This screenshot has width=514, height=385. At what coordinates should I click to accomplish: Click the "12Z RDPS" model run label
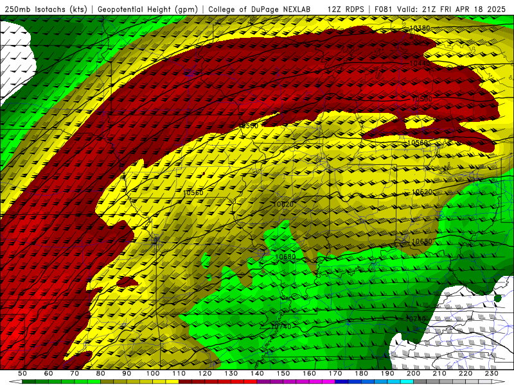tap(346, 10)
